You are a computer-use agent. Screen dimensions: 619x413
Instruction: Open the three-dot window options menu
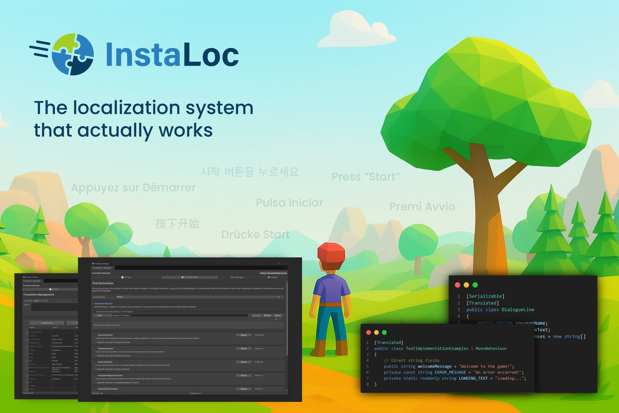pos(286,268)
